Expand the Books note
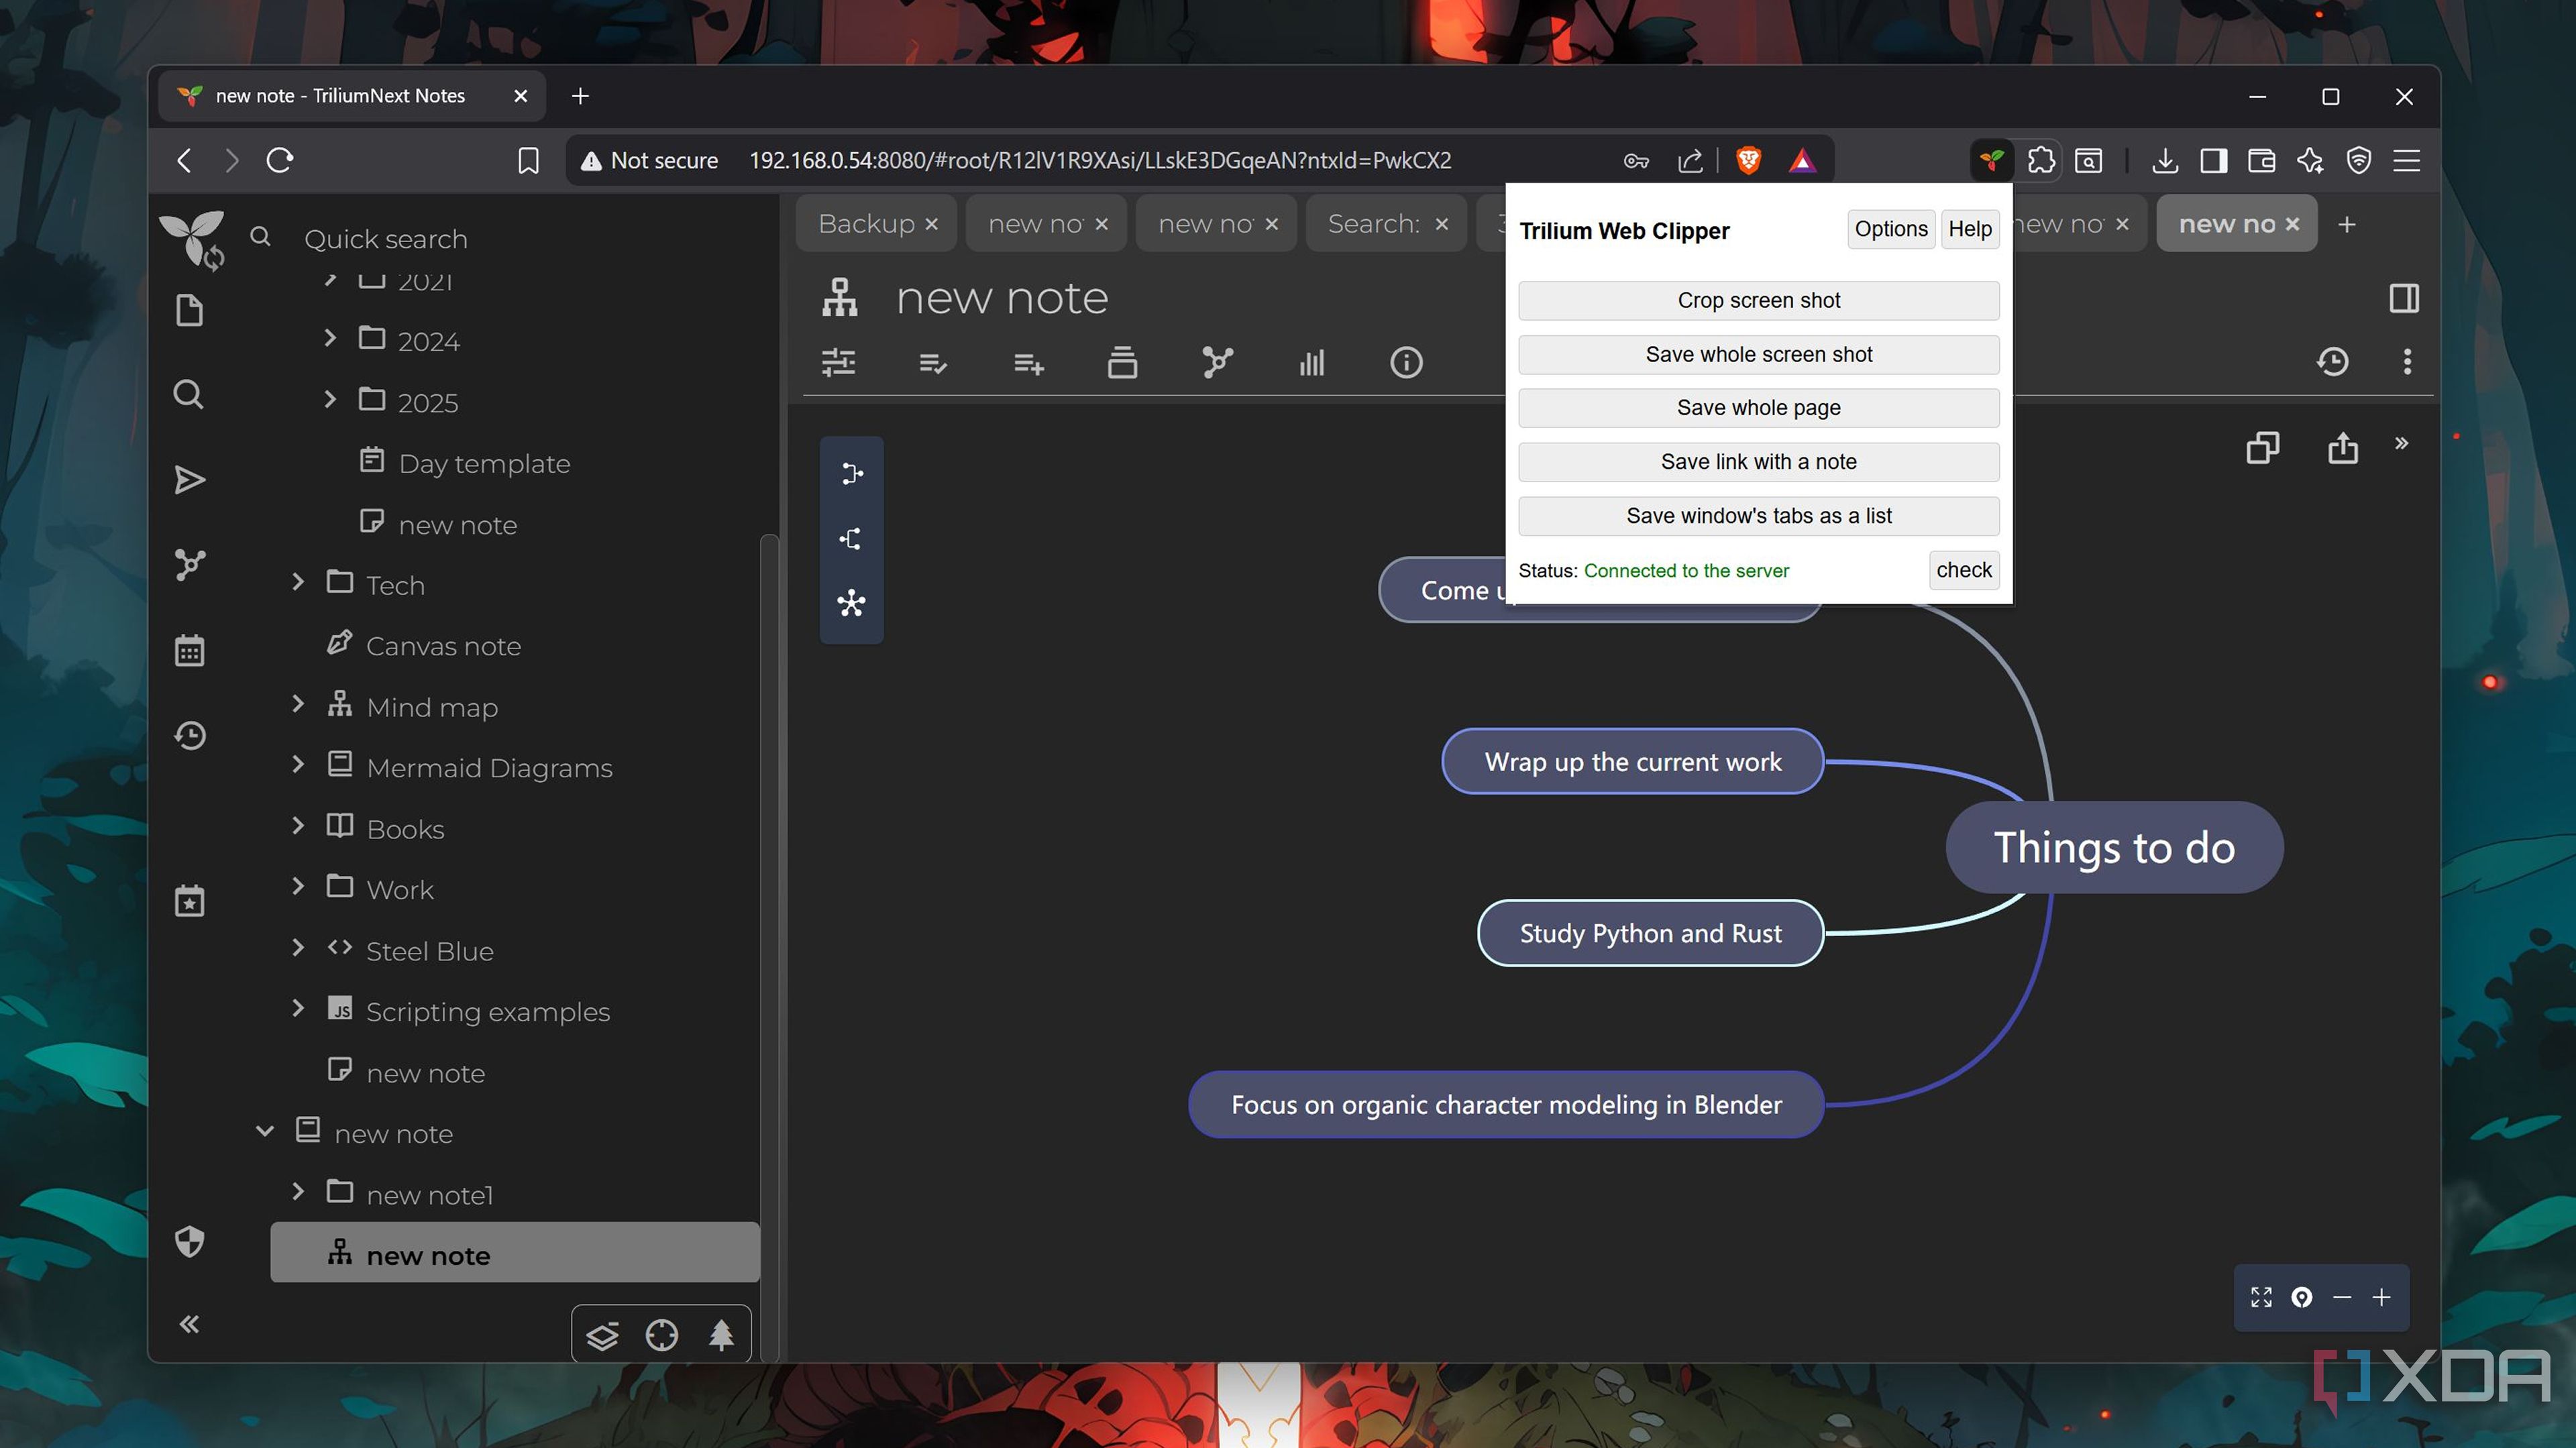This screenshot has width=2576, height=1448. 298,826
